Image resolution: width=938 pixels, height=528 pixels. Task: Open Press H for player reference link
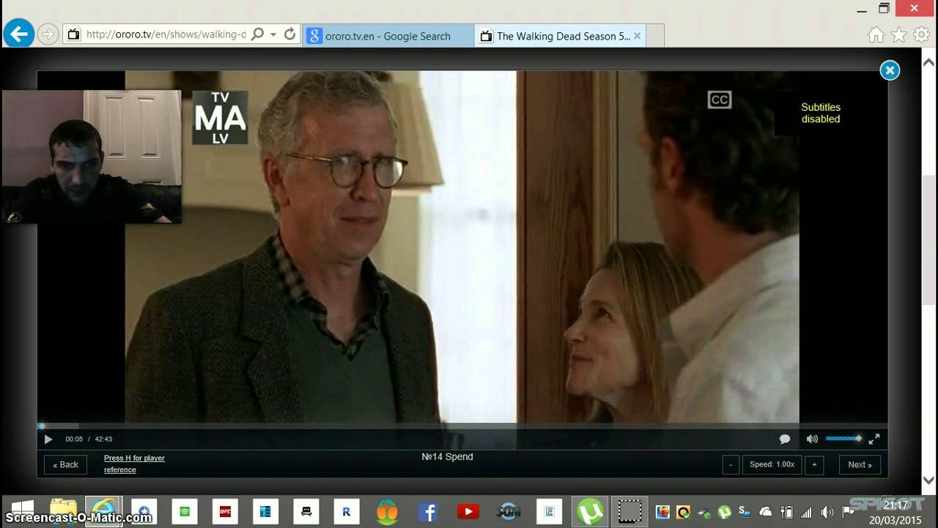134,464
